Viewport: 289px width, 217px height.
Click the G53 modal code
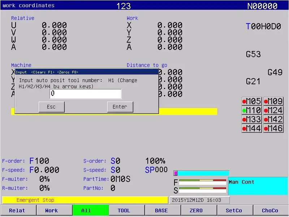pos(254,54)
